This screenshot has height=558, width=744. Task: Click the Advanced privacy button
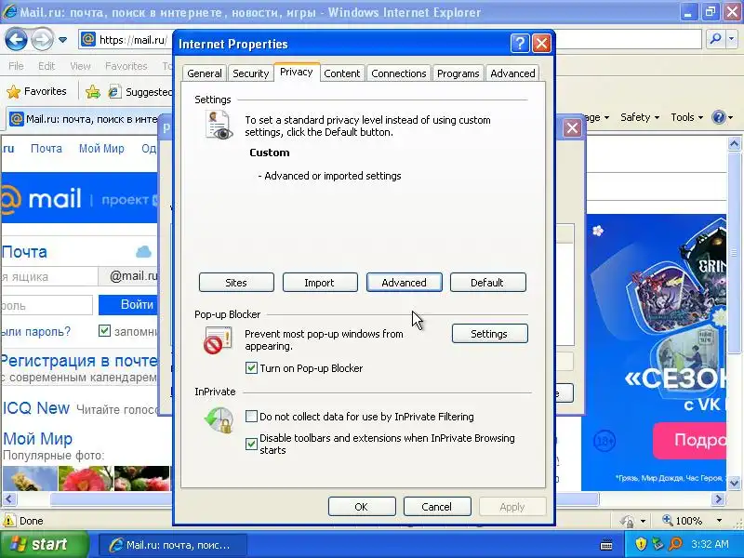[405, 283]
